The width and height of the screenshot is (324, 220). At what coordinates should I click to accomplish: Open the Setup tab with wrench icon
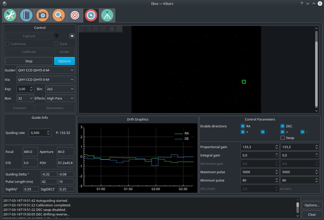click(x=10, y=15)
